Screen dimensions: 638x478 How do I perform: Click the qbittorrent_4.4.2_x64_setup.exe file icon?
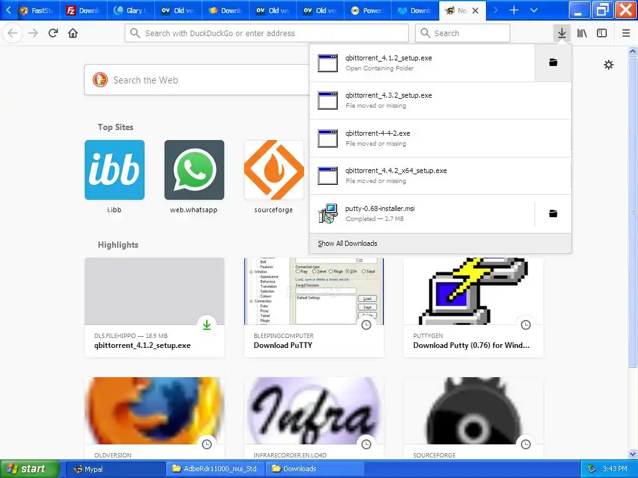pyautogui.click(x=328, y=176)
